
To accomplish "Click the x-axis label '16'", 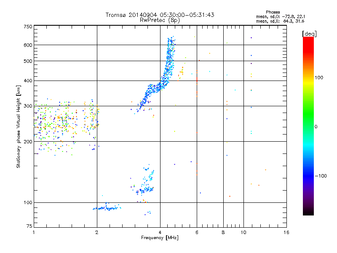I will (x=286, y=232).
